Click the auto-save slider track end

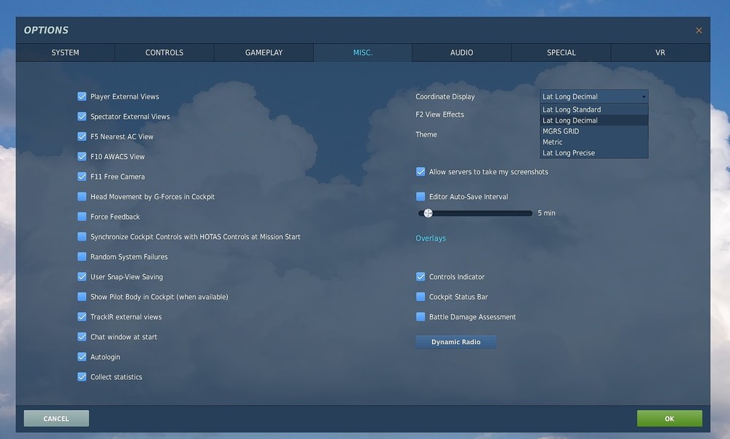pos(530,213)
